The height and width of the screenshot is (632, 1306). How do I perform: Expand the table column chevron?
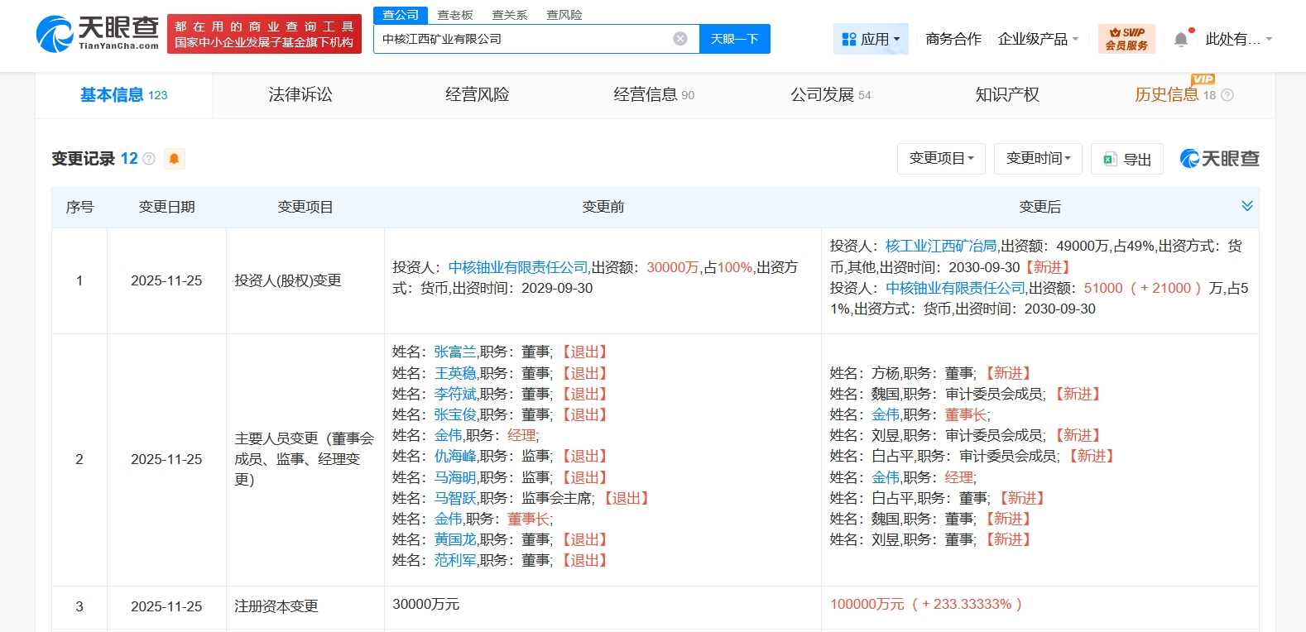point(1246,206)
